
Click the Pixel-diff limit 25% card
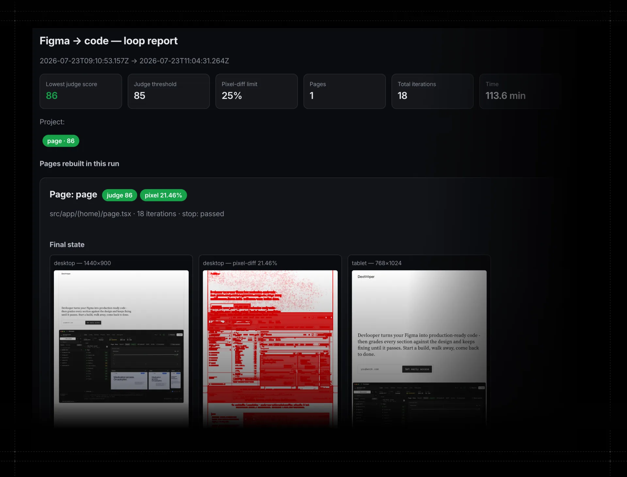coord(256,91)
